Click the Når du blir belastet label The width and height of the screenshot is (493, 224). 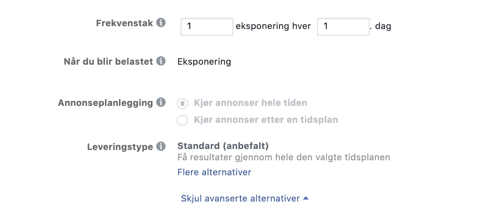point(108,61)
